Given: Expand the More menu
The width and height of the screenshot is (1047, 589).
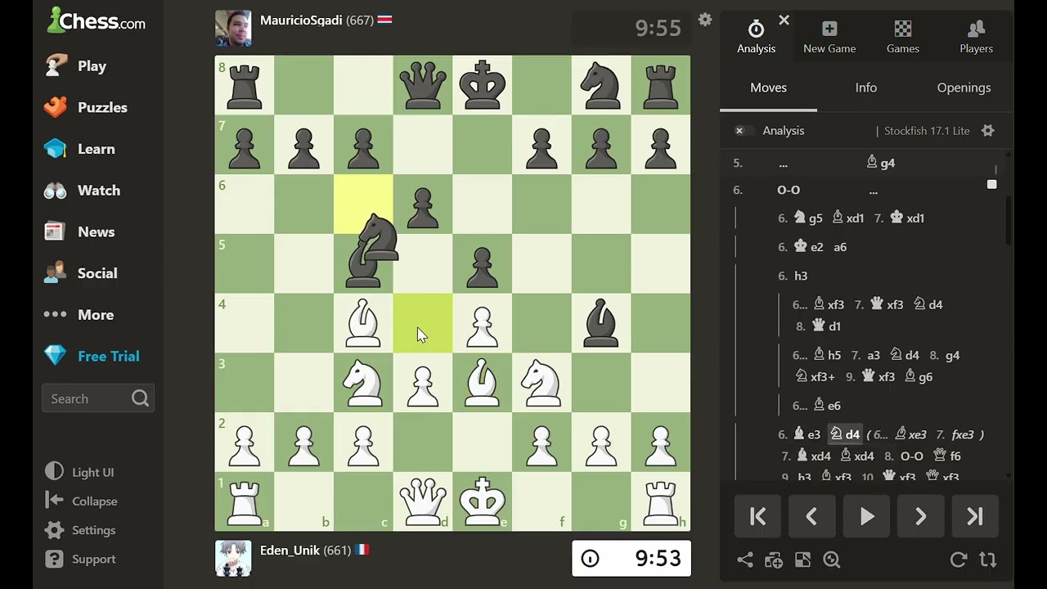Looking at the screenshot, I should [x=79, y=314].
